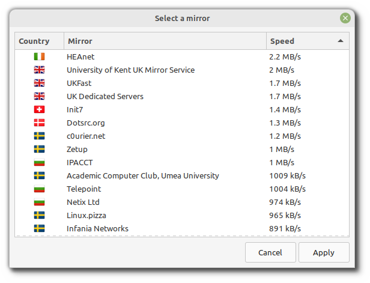Click the UK flag beside UKFast

39,83
